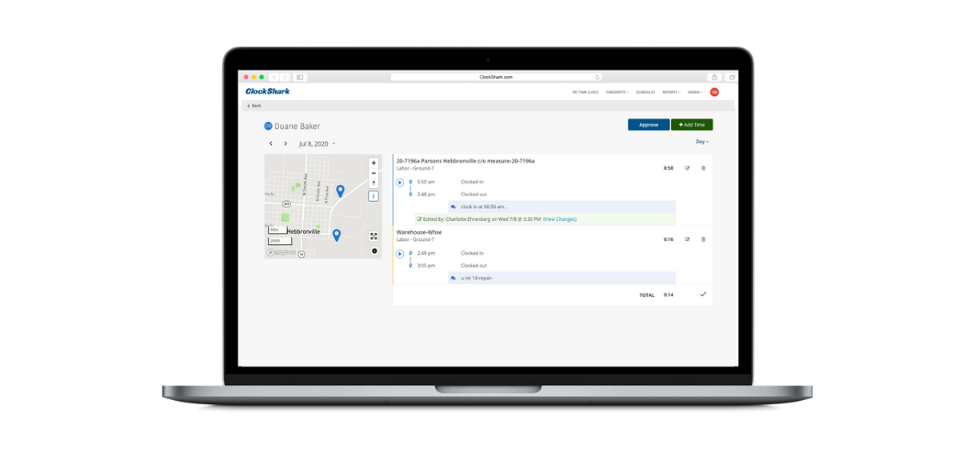Click location pin next to 5:50 am
Viewport: 975px width, 464px height.
pyautogui.click(x=410, y=182)
